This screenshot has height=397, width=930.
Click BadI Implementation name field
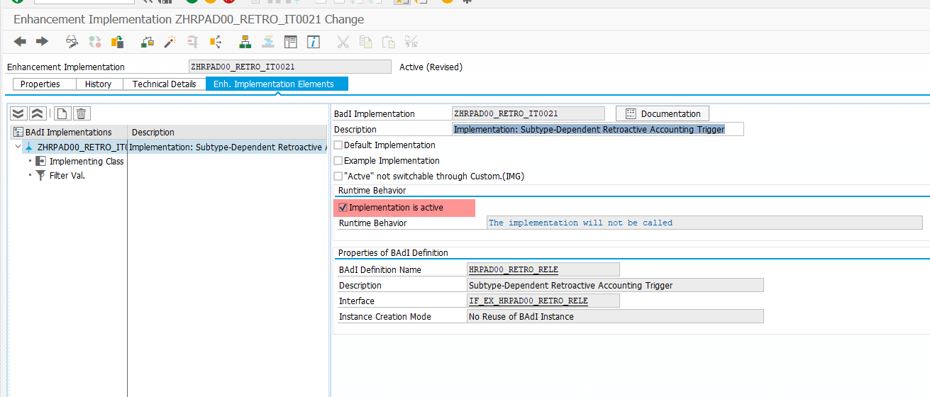tap(528, 113)
